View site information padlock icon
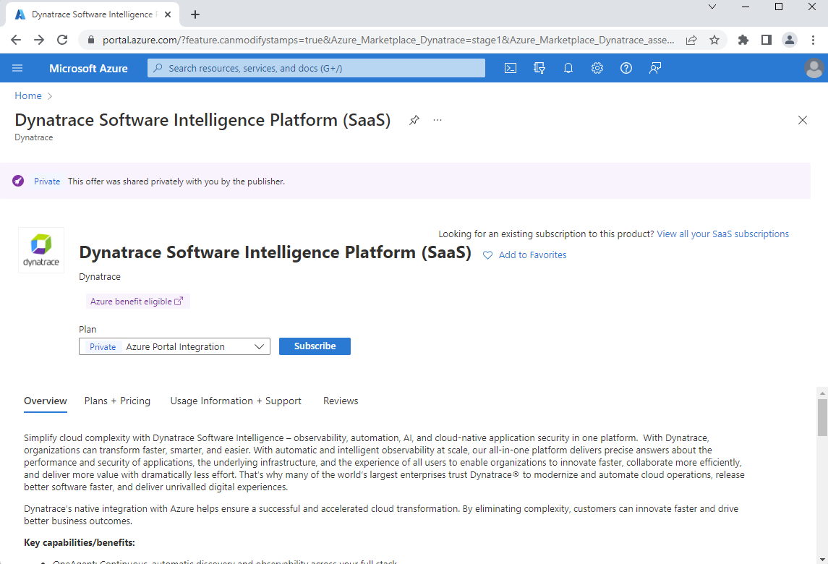Image resolution: width=828 pixels, height=564 pixels. pyautogui.click(x=91, y=40)
